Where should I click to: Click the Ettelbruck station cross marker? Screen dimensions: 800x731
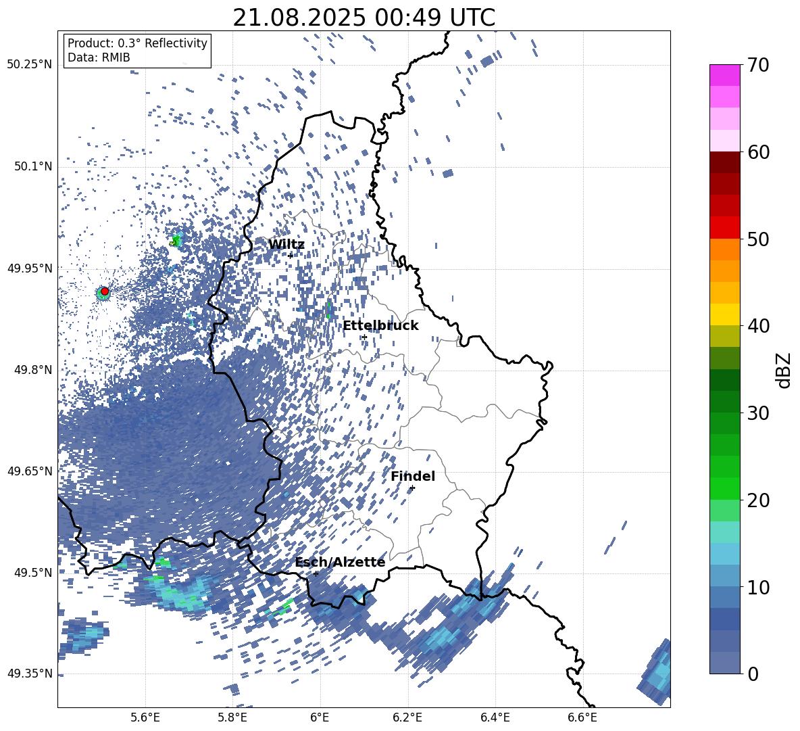(x=364, y=337)
